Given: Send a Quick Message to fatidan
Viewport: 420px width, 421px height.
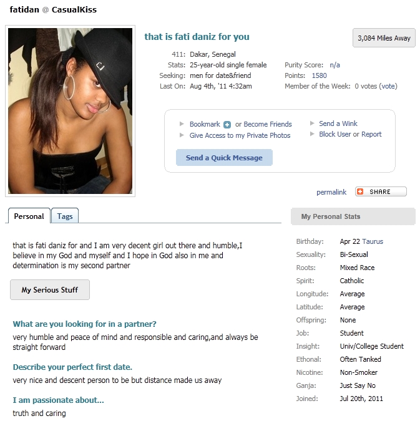Looking at the screenshot, I should click(x=224, y=158).
